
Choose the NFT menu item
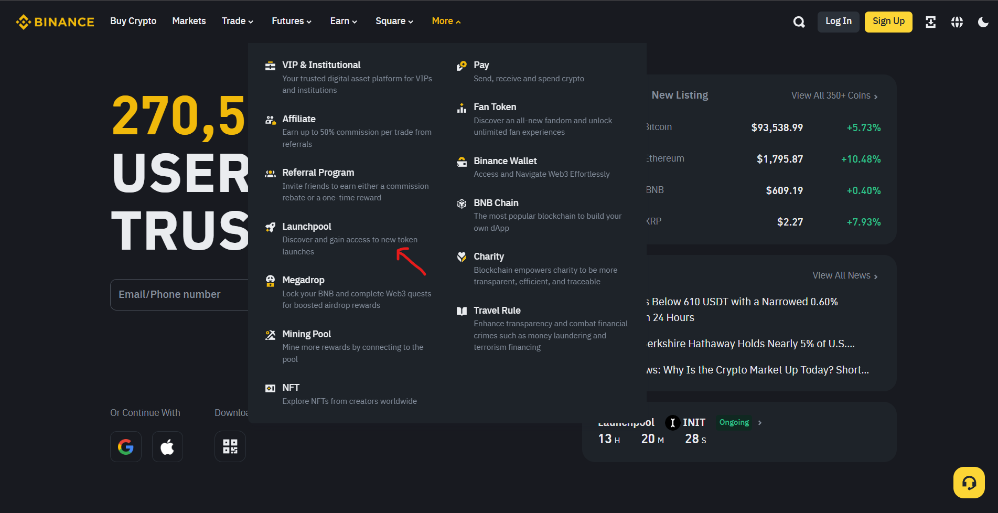pyautogui.click(x=291, y=388)
